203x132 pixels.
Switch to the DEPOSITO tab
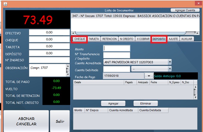tap(159, 39)
